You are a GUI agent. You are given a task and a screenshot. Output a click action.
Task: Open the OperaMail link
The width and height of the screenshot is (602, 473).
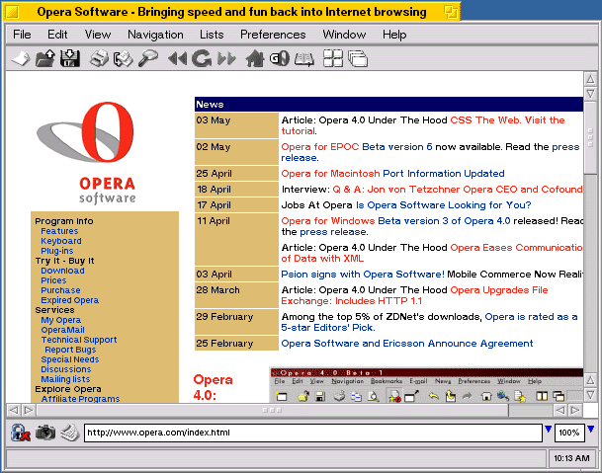point(62,330)
